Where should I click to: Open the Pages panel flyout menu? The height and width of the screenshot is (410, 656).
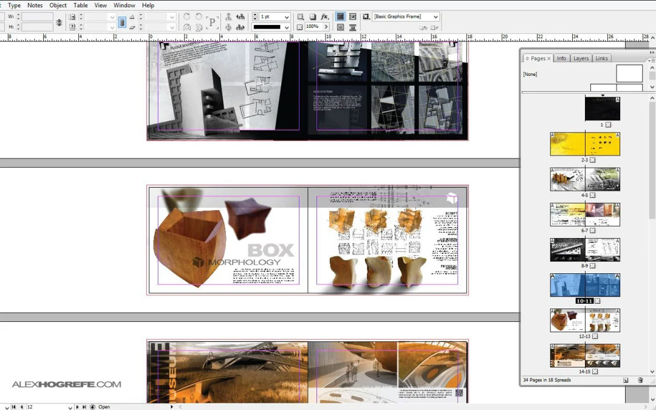click(651, 60)
